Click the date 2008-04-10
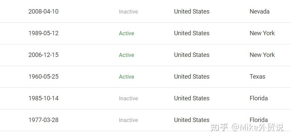Screen dimensions: 291x139 [43, 12]
